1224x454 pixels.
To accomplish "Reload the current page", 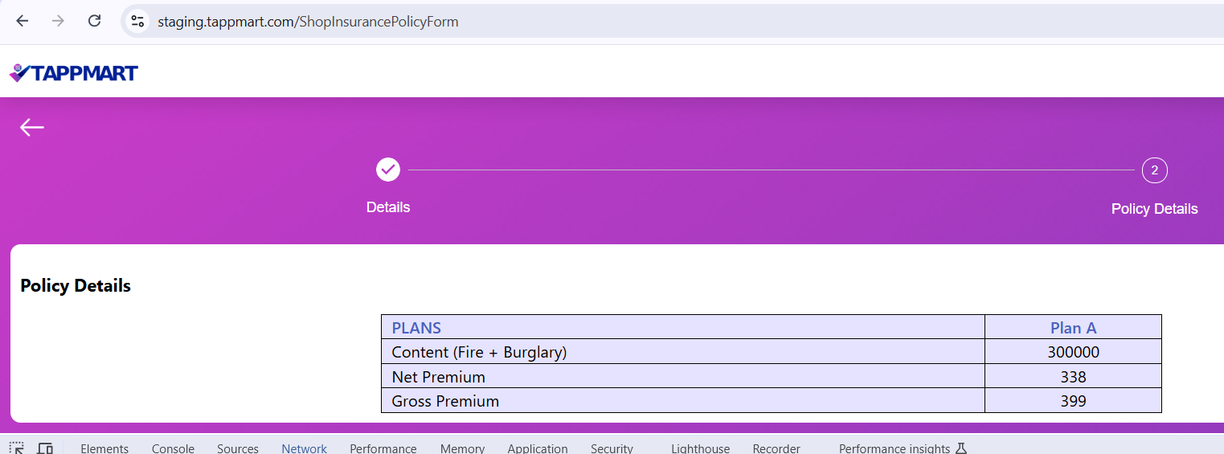I will point(94,22).
